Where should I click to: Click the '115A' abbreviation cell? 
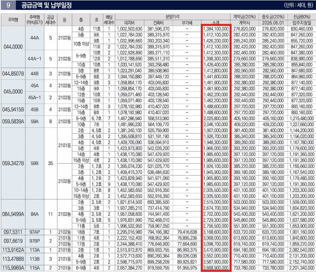point(34,268)
